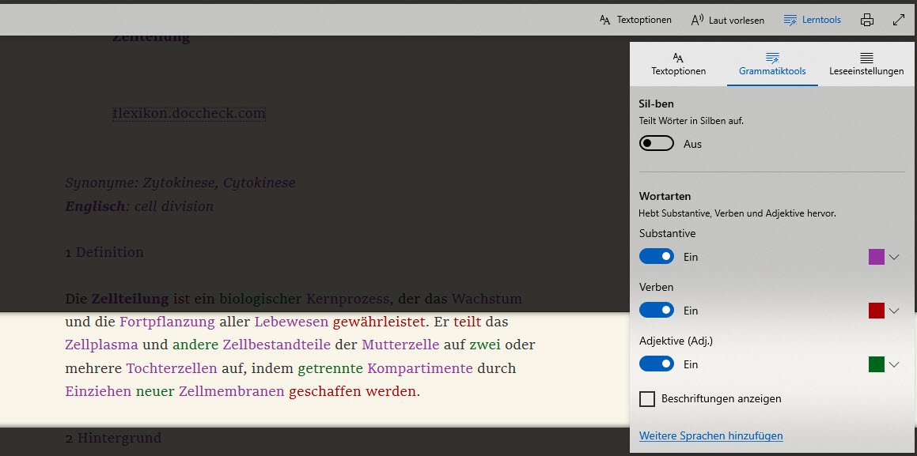Switch to the Textoptionen panel tab
The width and height of the screenshot is (917, 456).
(x=678, y=64)
